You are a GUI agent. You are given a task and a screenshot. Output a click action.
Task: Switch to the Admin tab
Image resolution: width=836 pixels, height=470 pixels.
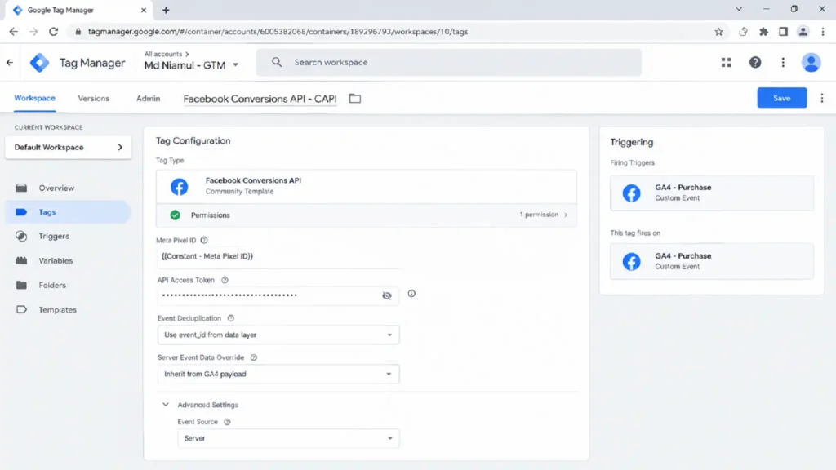click(x=149, y=99)
